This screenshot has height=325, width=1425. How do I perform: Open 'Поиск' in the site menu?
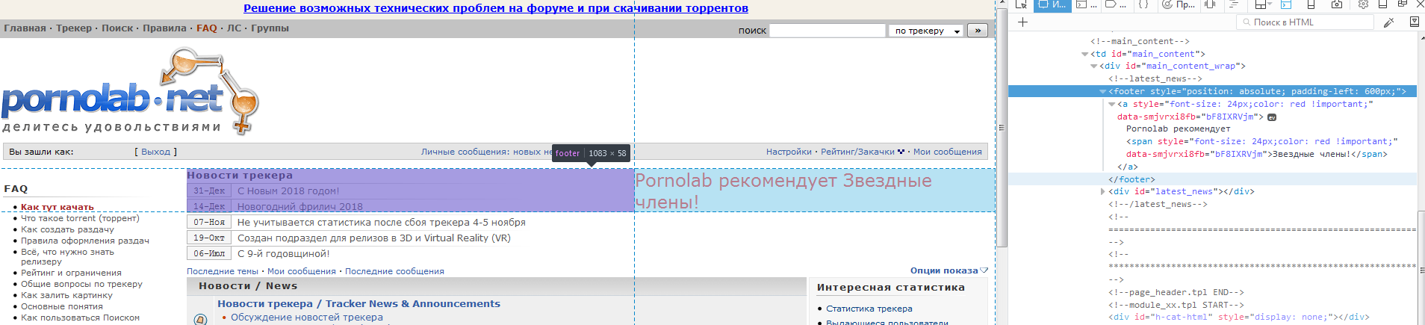[x=117, y=28]
